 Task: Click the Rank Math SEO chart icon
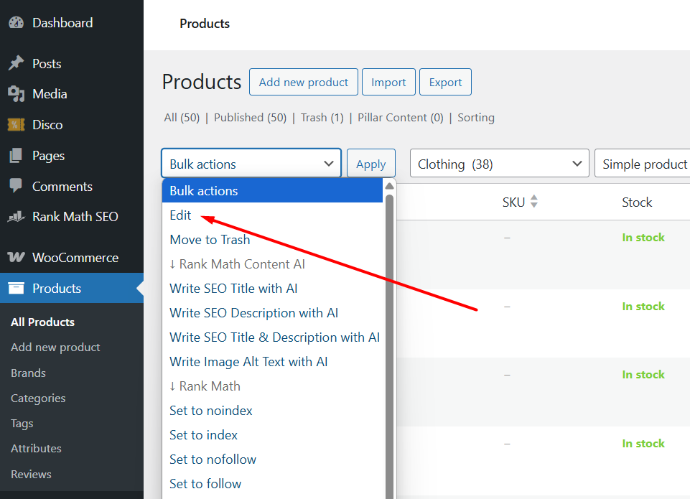tap(17, 217)
